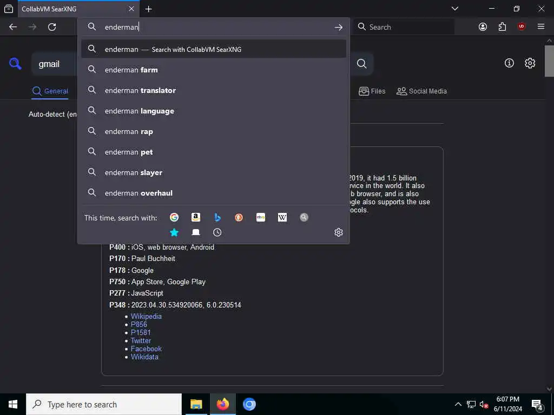Click the go arrow in the address bar

[x=339, y=27]
